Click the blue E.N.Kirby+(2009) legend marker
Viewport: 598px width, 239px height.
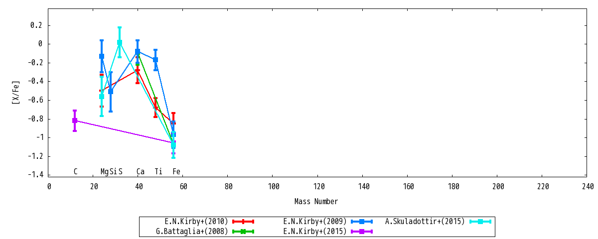coord(362,222)
